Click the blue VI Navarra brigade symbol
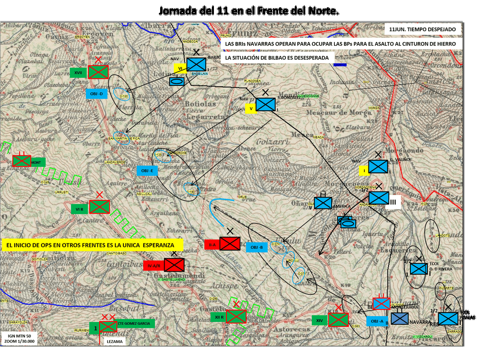 click(196, 64)
